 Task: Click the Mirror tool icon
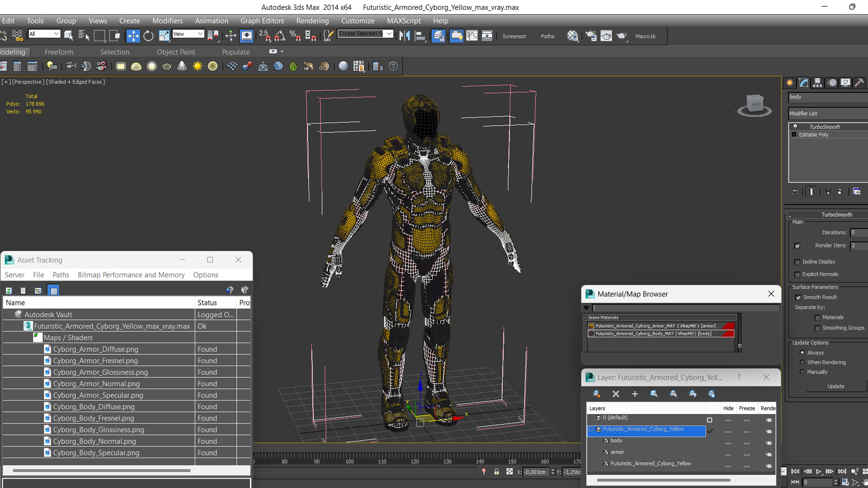(405, 36)
